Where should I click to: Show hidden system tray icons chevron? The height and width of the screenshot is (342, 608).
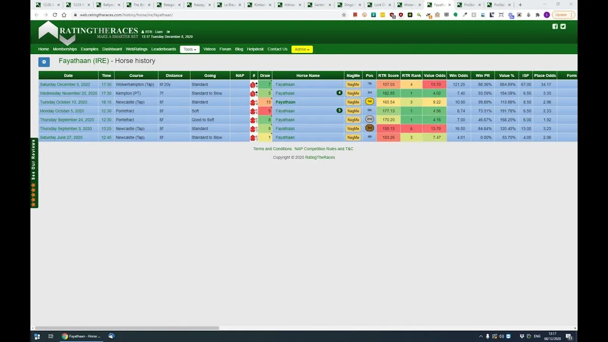[x=480, y=336]
